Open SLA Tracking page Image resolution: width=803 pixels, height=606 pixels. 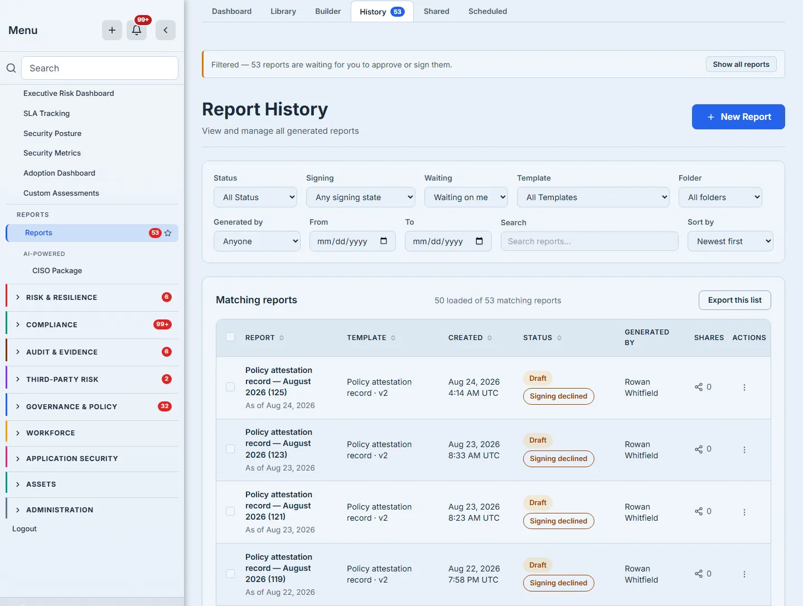47,114
